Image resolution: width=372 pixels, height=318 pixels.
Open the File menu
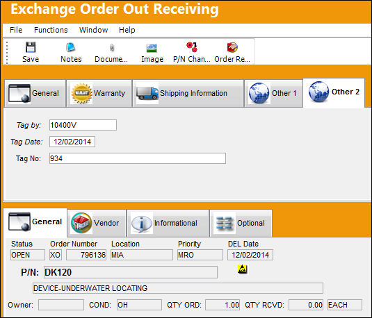[16, 30]
